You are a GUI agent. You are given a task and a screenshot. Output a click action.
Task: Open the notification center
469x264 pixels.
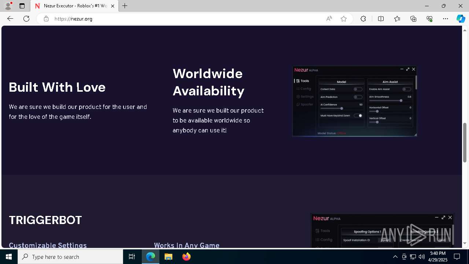point(457,257)
